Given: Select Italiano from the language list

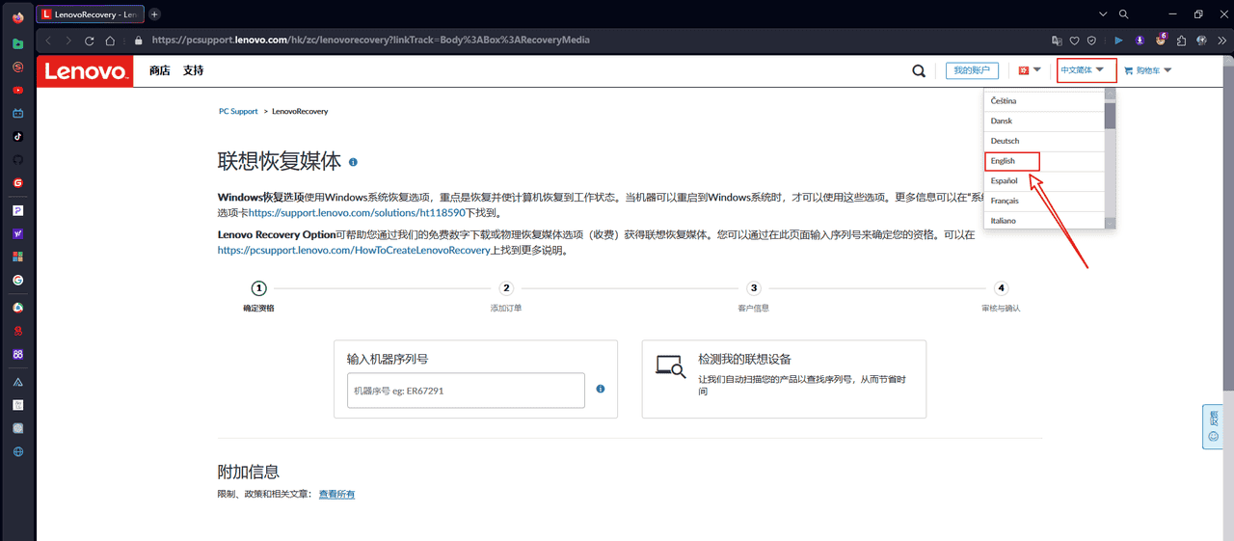Looking at the screenshot, I should point(1044,221).
